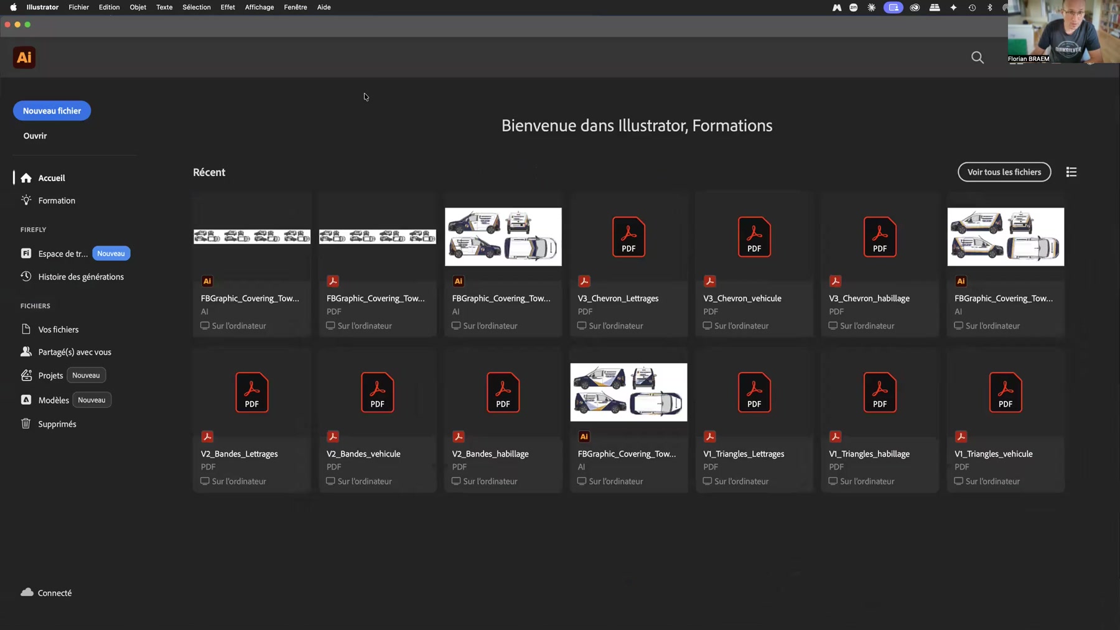
Task: Open first FBGraphic_Covering AI file thumbnail in top row
Action: (252, 236)
